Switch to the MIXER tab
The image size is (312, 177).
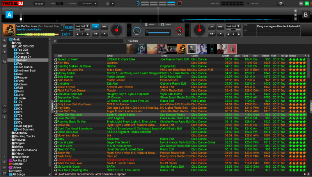[150, 25]
